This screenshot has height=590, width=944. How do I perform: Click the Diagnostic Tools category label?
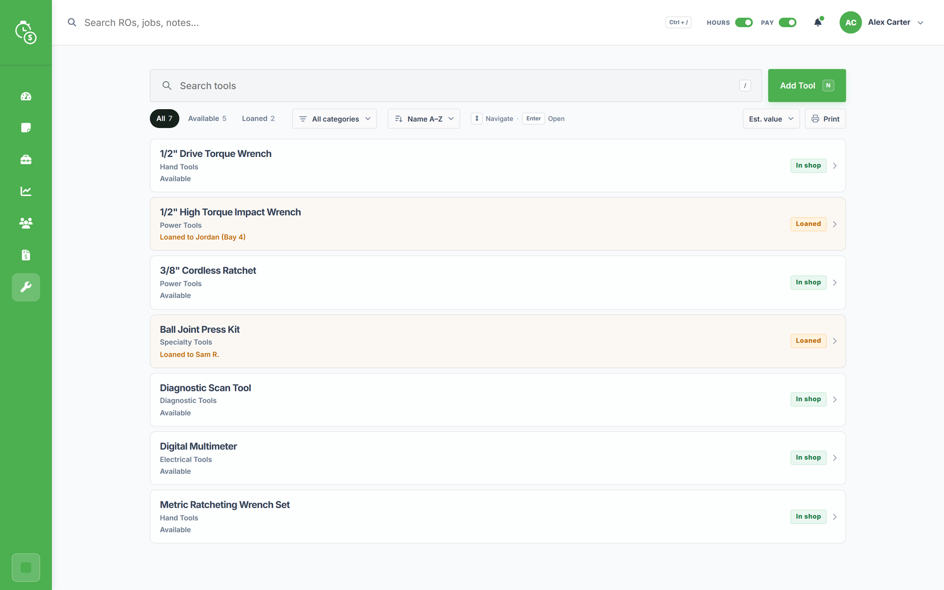pyautogui.click(x=188, y=401)
